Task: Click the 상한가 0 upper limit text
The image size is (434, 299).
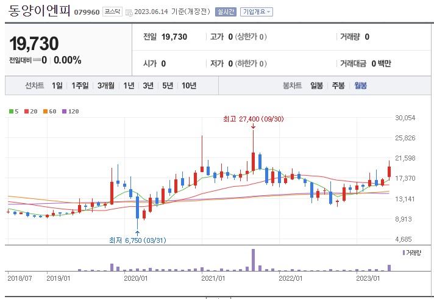Action: pyautogui.click(x=251, y=37)
